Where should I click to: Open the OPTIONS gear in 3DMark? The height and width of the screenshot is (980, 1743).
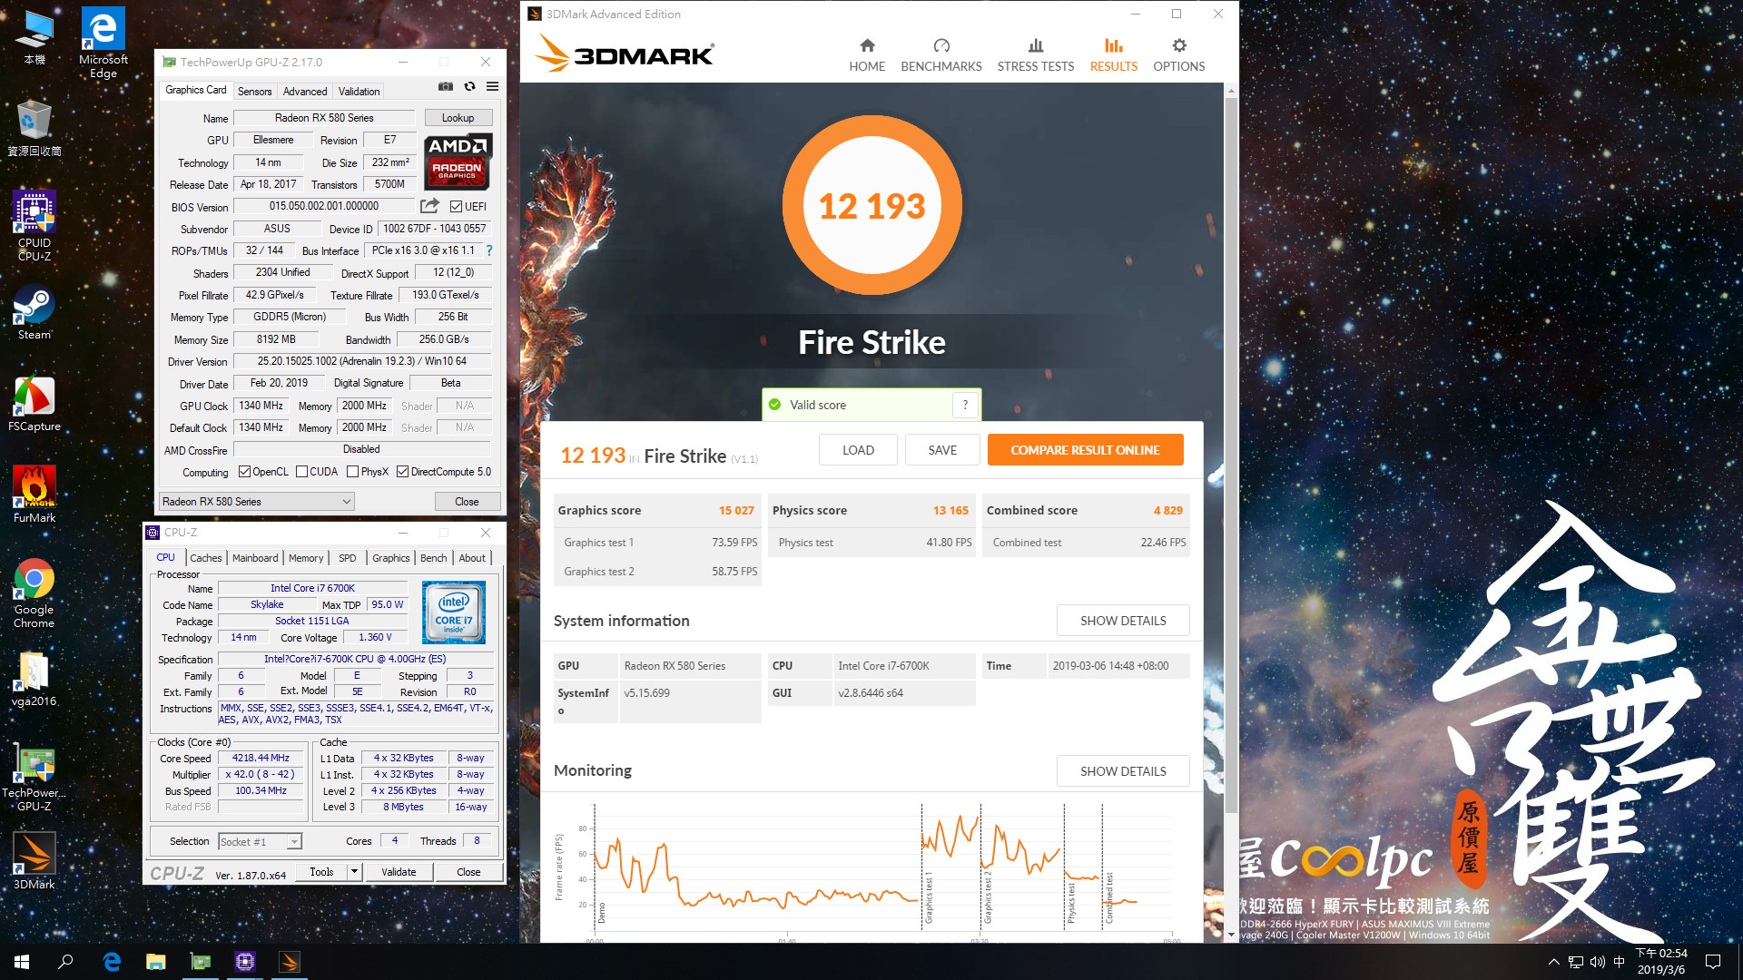click(1178, 45)
